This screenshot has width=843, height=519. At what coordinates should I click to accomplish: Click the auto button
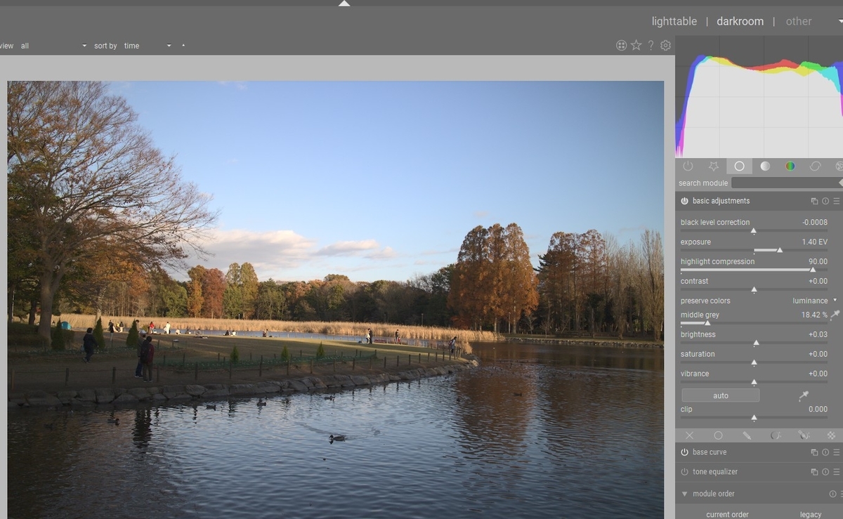[x=720, y=395]
